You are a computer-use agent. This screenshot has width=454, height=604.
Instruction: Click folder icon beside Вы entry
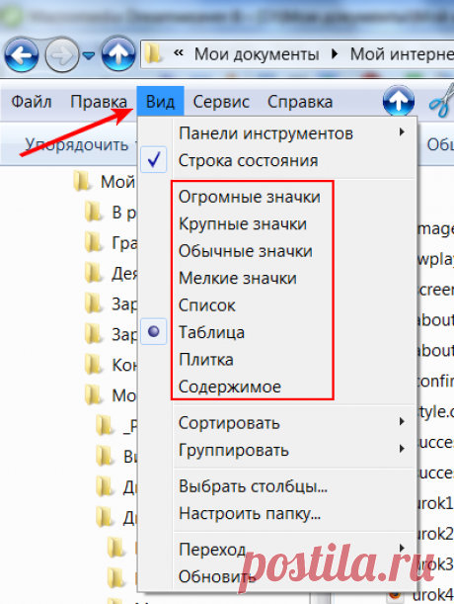tap(105, 456)
